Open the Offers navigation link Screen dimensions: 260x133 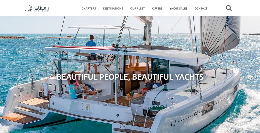tap(157, 8)
